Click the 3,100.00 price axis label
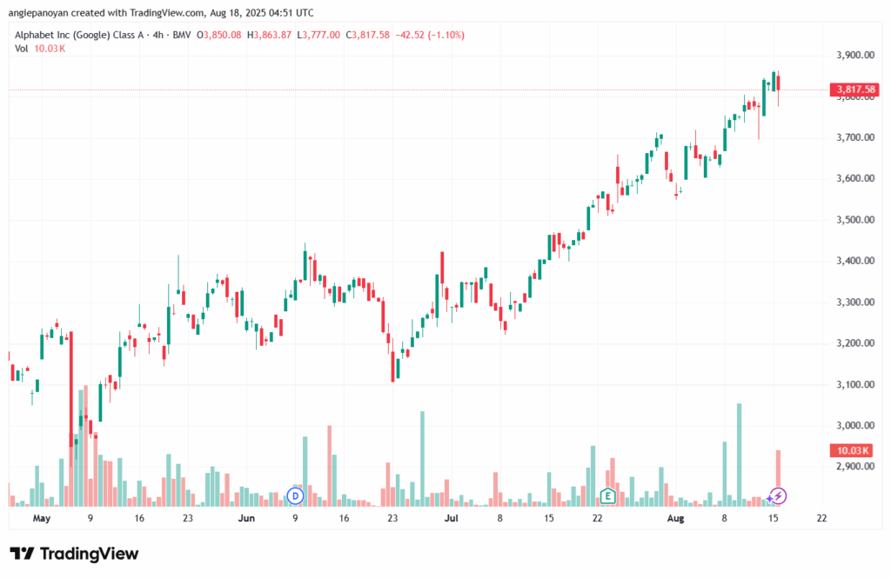The image size is (891, 578). pos(855,384)
